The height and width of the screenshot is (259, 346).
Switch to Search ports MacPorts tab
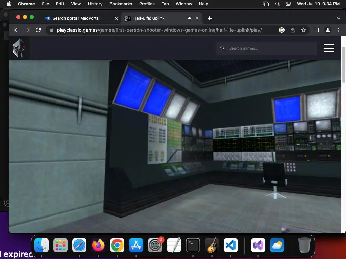75,18
